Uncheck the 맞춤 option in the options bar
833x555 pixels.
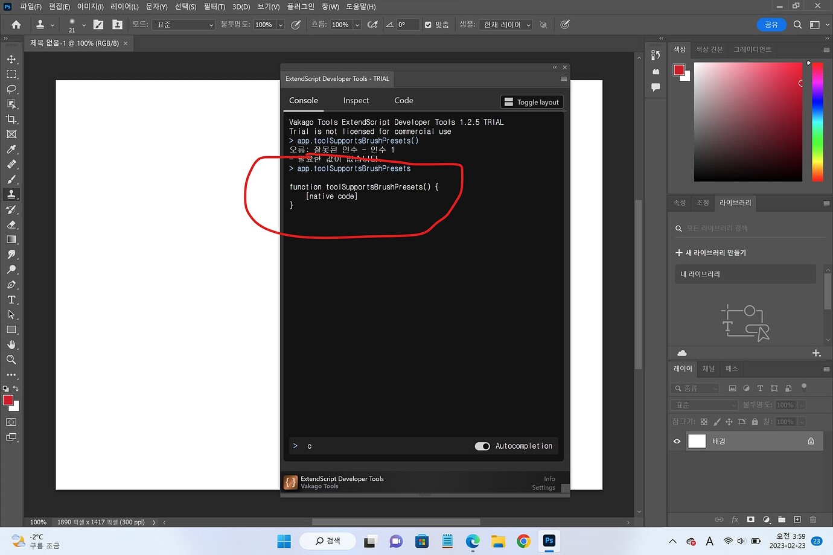pyautogui.click(x=429, y=24)
